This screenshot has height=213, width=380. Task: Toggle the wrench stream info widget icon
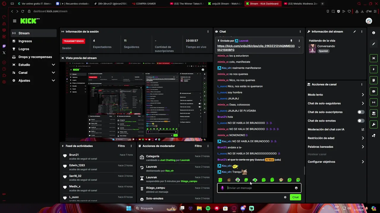(373, 124)
